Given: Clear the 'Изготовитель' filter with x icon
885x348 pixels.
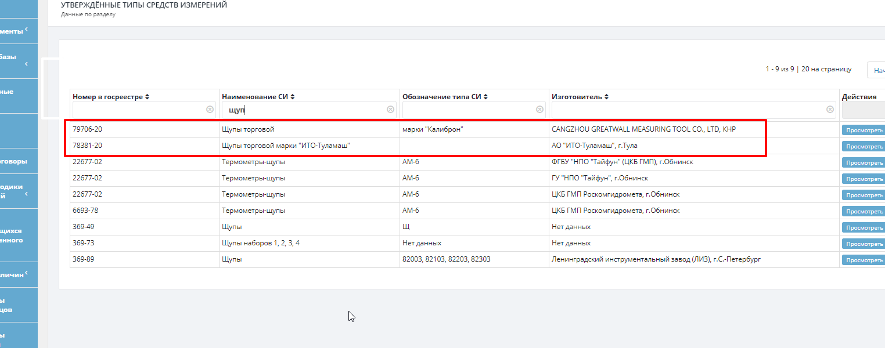Looking at the screenshot, I should (x=831, y=109).
